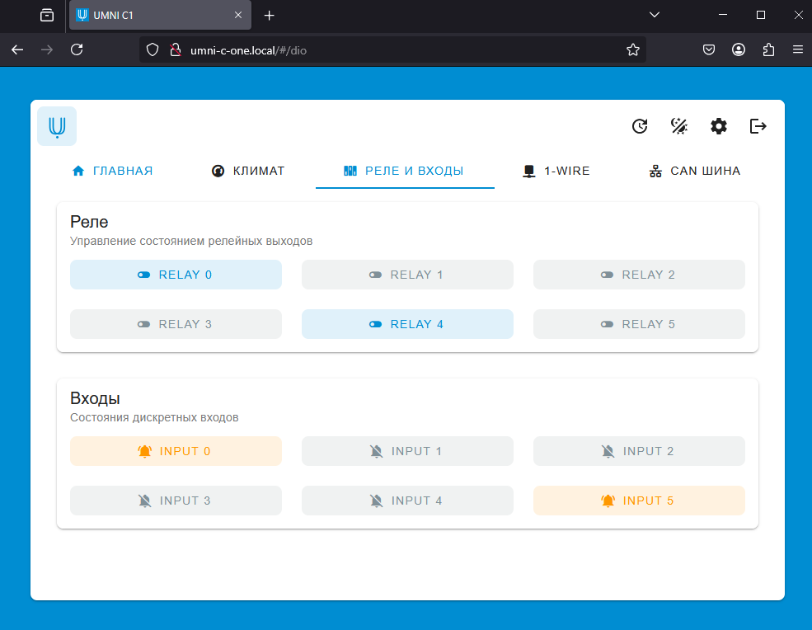
Task: Open the Firefox View icon
Action: coord(47,16)
